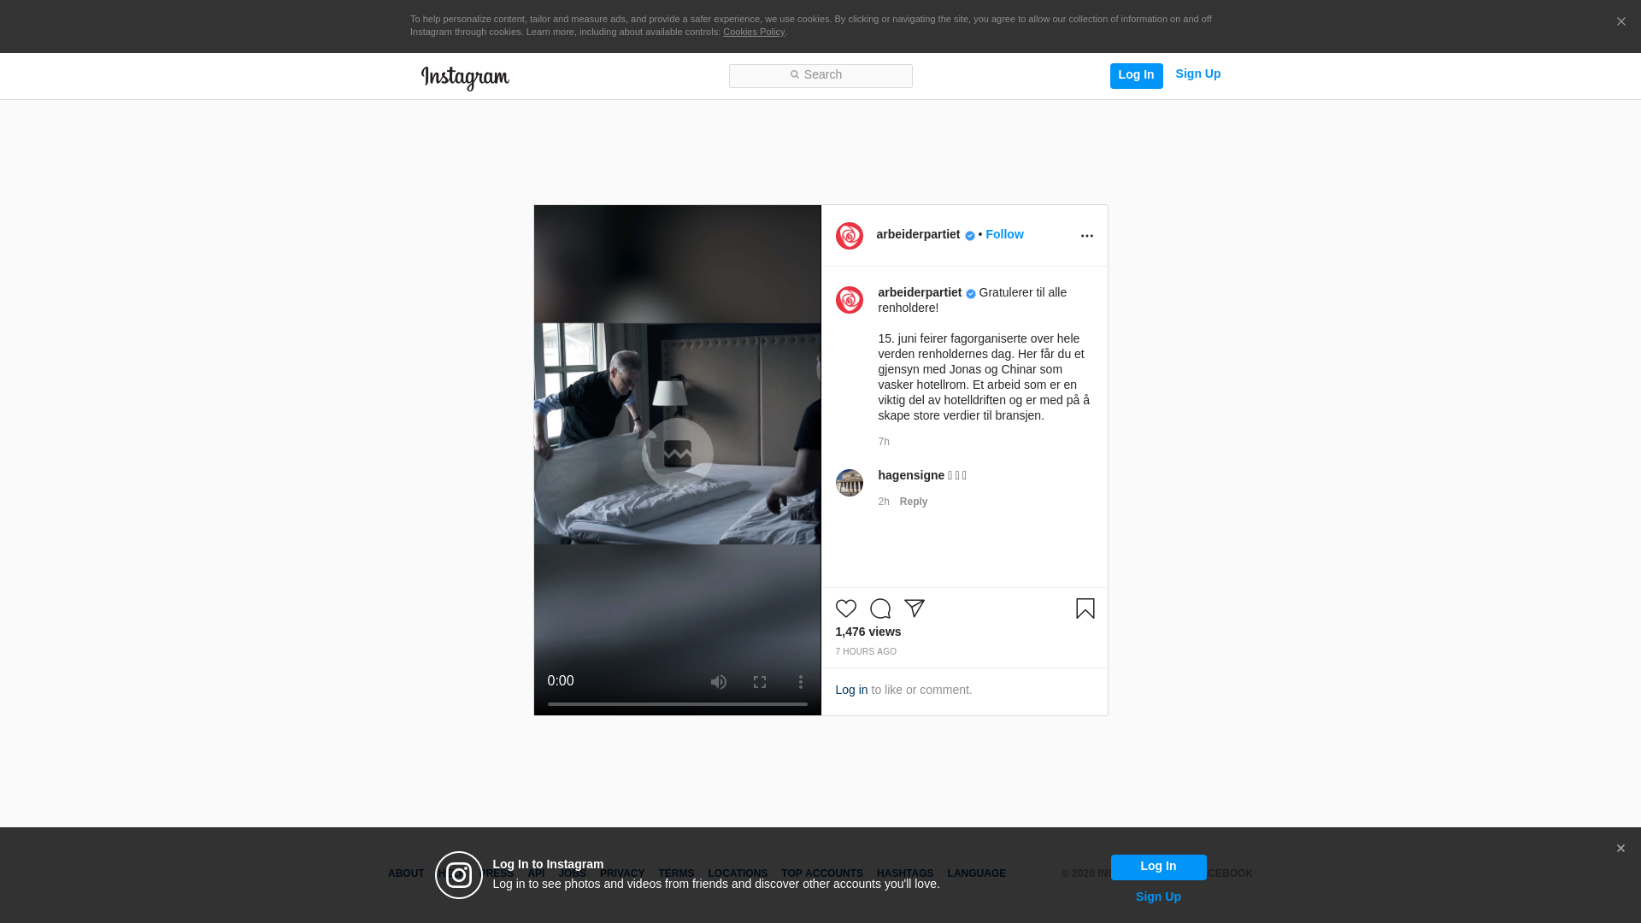Click the Instagram logo in header
This screenshot has width=1641, height=923.
(x=465, y=78)
